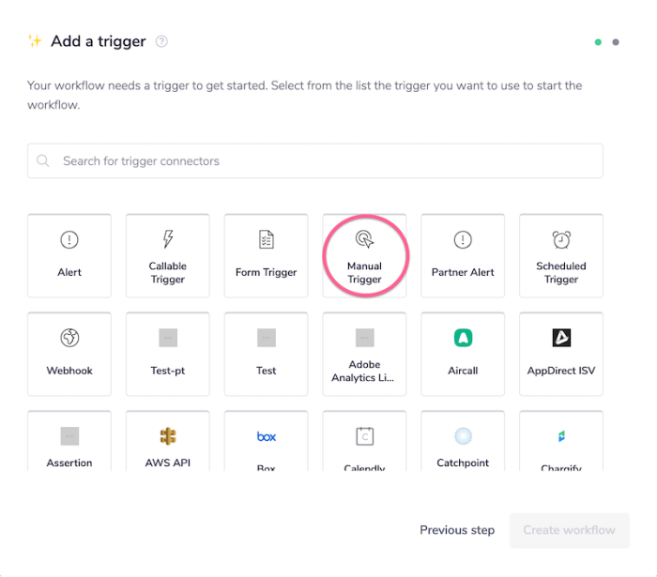657x577 pixels.
Task: Choose the Scheduled Trigger clock icon
Action: 561,240
